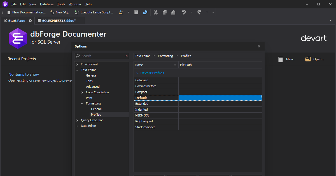Collapse the Devart Profiles group

pos(137,73)
